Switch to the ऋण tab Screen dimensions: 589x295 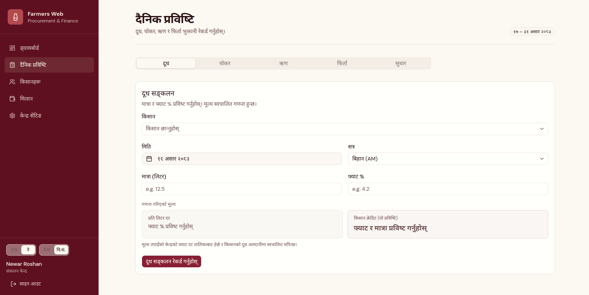click(x=283, y=63)
